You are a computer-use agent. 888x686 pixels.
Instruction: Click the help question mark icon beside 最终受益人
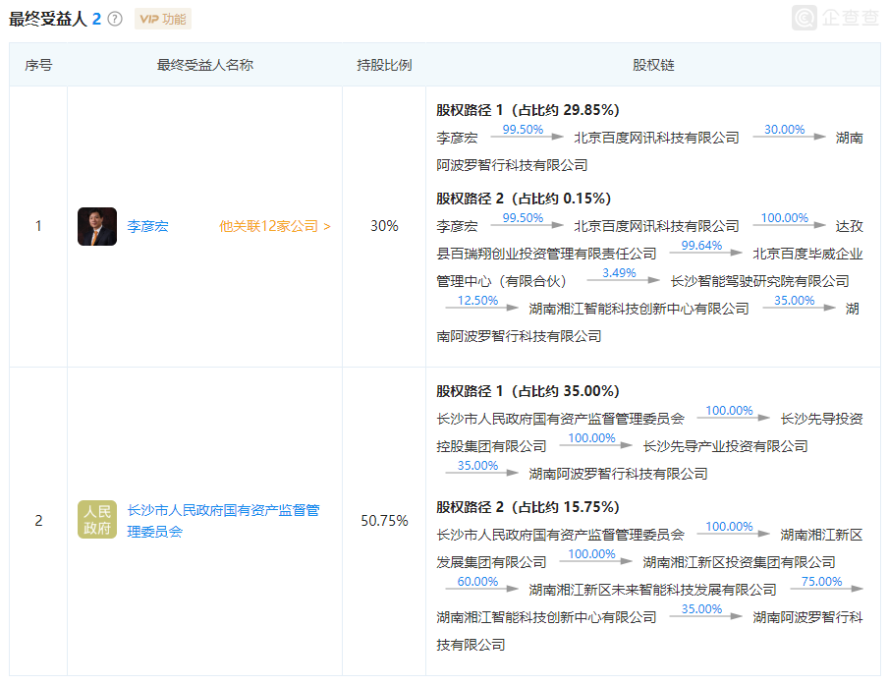pos(115,20)
